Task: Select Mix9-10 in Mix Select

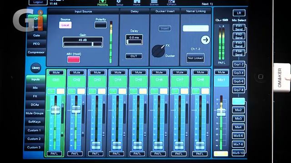Action: [238, 153]
